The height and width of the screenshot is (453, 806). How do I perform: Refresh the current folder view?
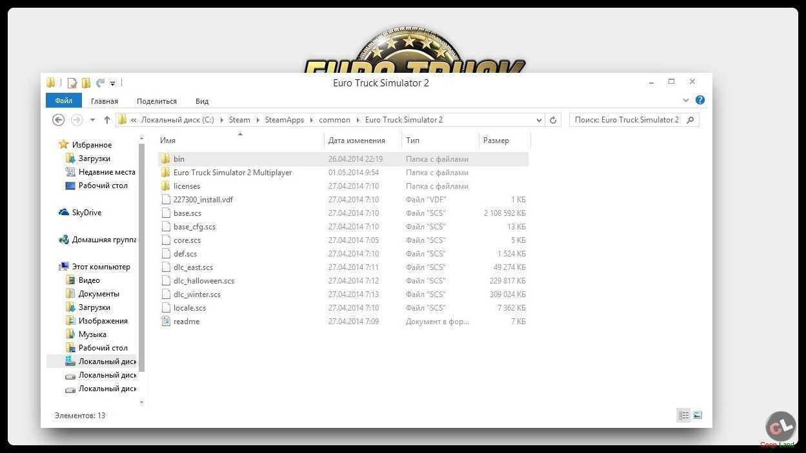pos(553,120)
